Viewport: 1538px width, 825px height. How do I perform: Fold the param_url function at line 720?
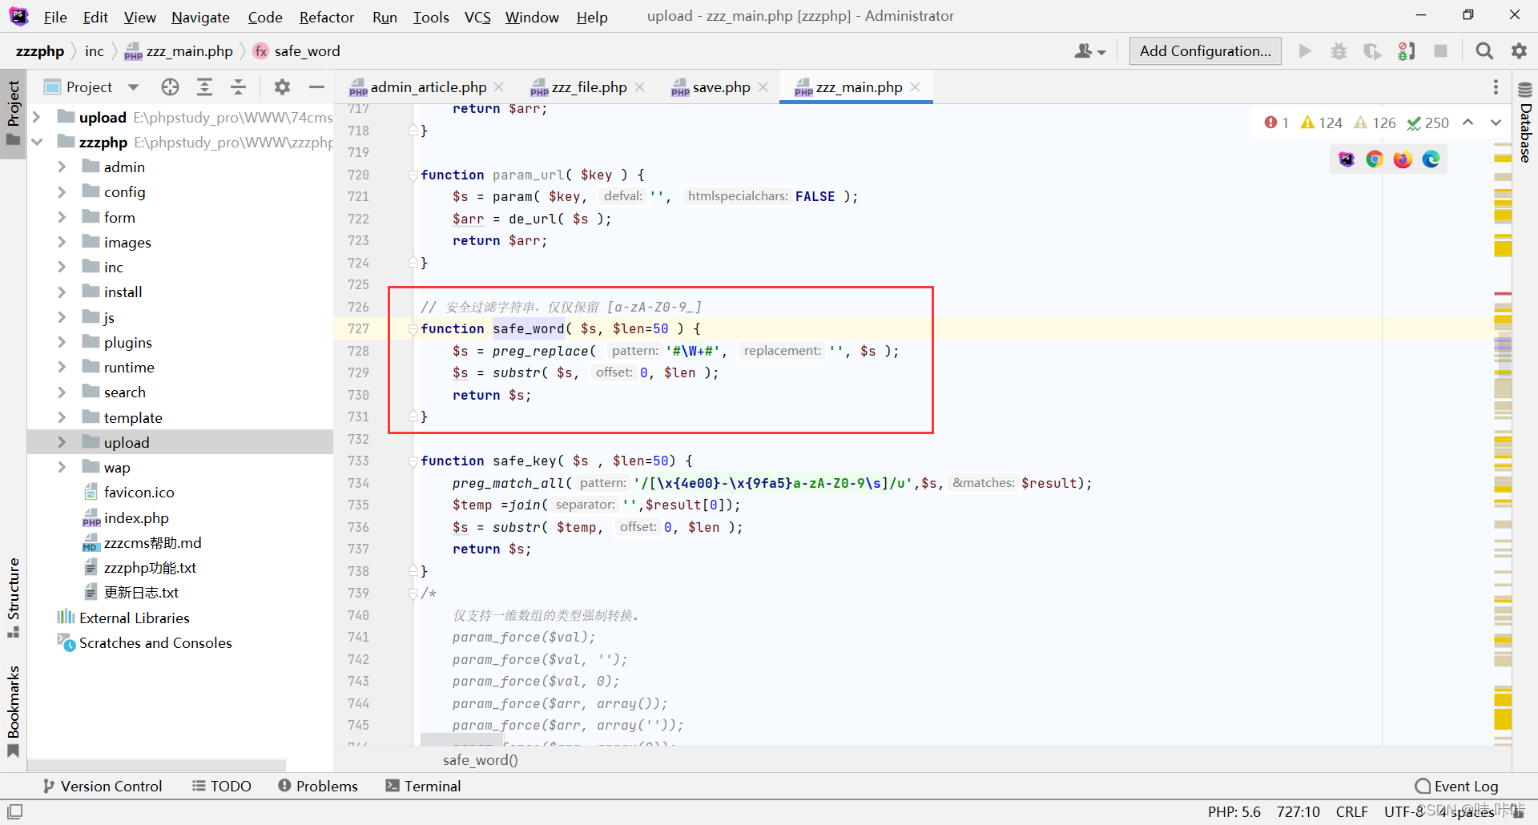[x=413, y=175]
